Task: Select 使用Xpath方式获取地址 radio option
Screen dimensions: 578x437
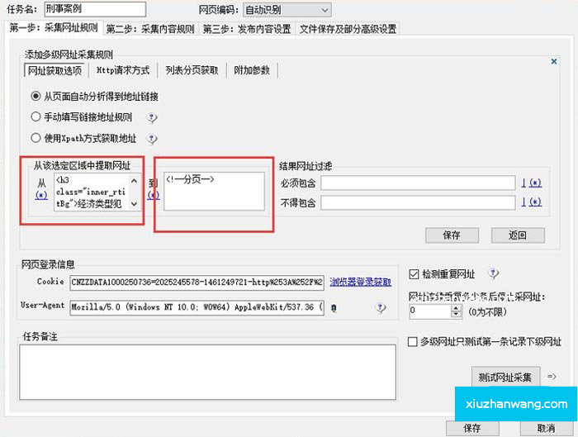Action: [x=36, y=139]
